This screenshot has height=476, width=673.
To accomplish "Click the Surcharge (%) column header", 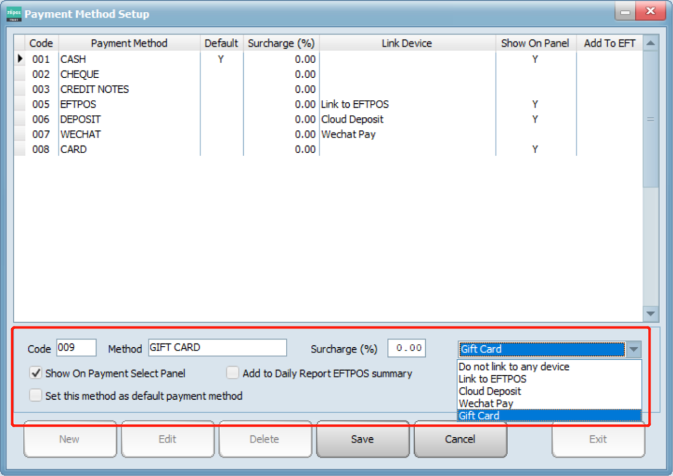I will (281, 43).
